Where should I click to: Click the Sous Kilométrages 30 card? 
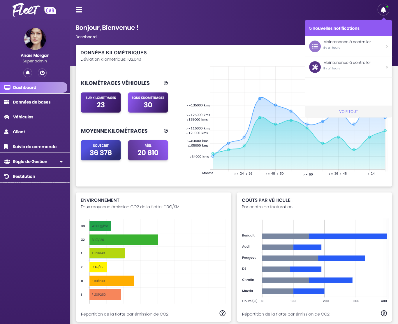[148, 102]
